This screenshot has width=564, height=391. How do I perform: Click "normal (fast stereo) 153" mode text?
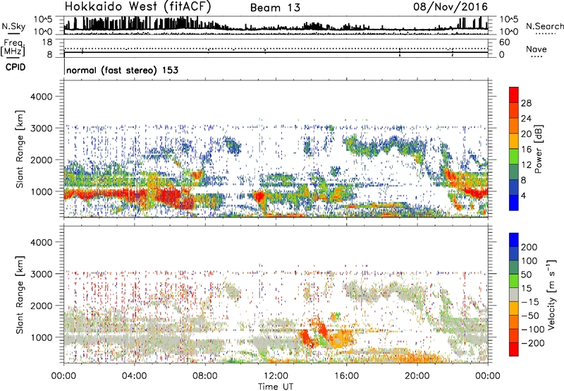click(x=122, y=70)
